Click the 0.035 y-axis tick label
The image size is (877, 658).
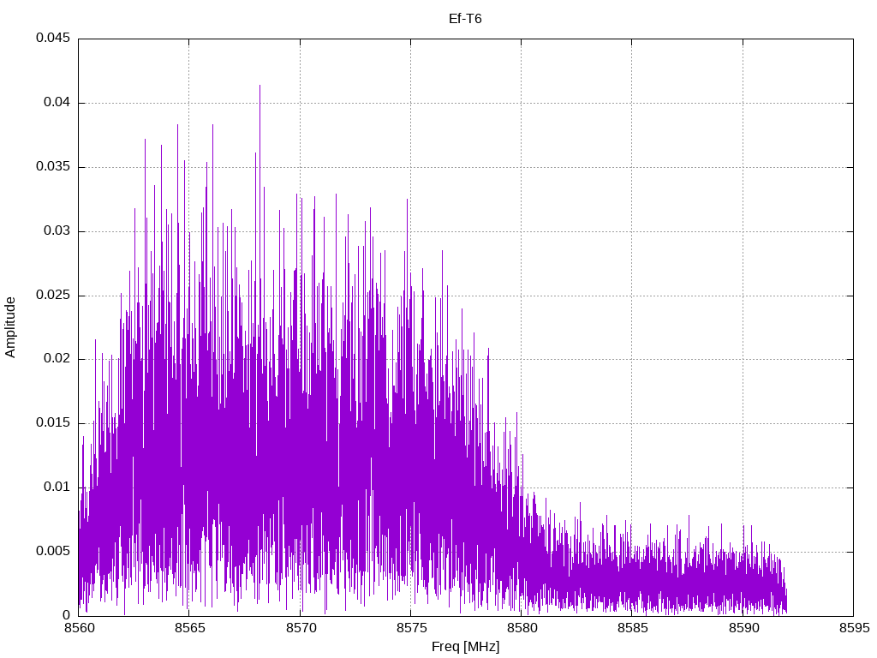coord(53,167)
